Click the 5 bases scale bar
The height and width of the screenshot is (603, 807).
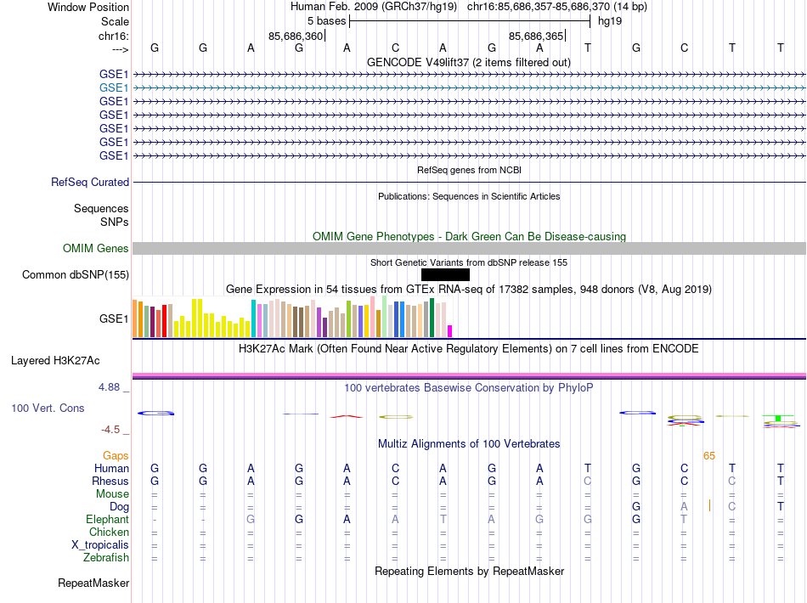(x=470, y=21)
